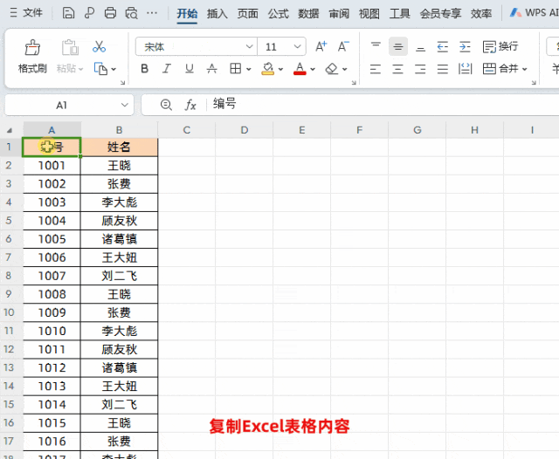Image resolution: width=559 pixels, height=459 pixels.
Task: Open the 工具 tab
Action: [400, 14]
